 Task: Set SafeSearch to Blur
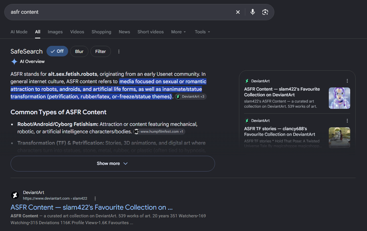pyautogui.click(x=79, y=52)
